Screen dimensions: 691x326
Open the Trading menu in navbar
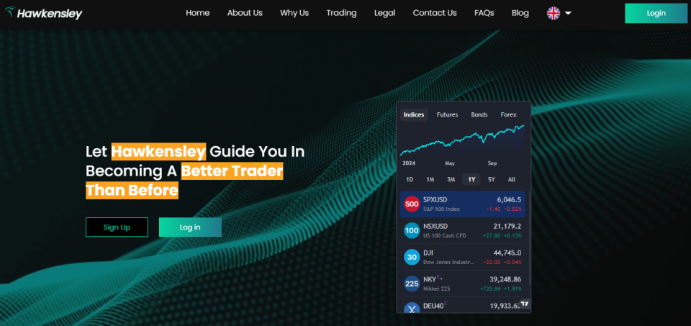point(341,13)
